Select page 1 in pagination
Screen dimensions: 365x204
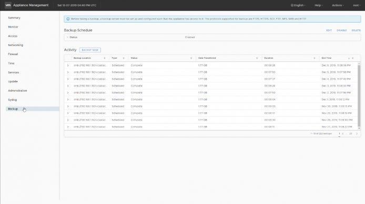[339, 134]
